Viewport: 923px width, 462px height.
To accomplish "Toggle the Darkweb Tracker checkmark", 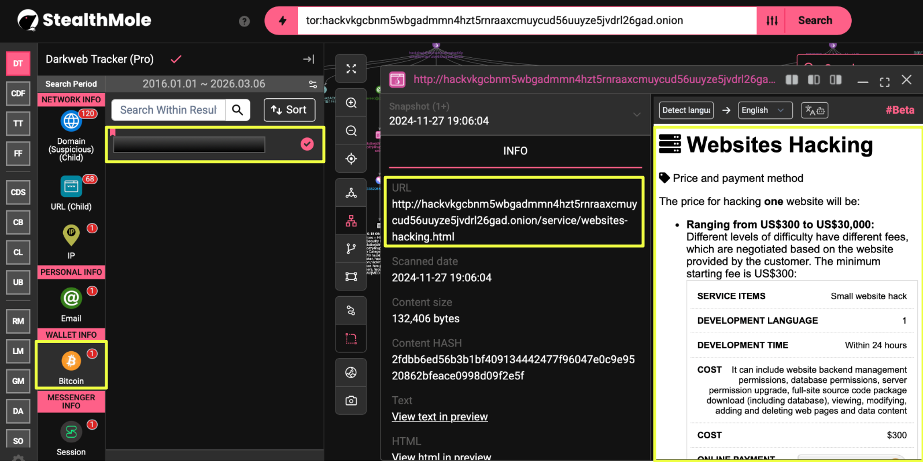I will point(176,59).
